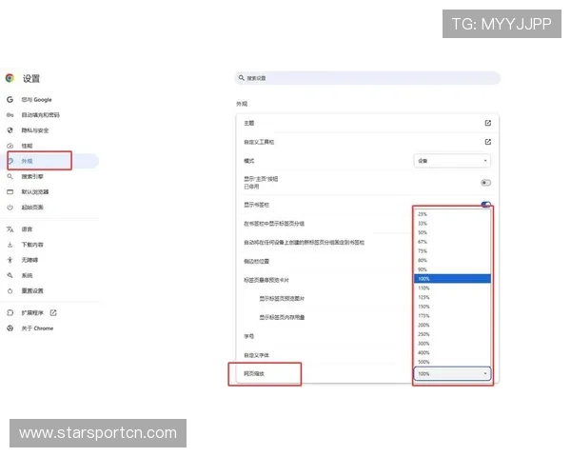This screenshot has width=571, height=457.
Task: Toggle the 显示书签栏 switch off
Action: (x=486, y=204)
